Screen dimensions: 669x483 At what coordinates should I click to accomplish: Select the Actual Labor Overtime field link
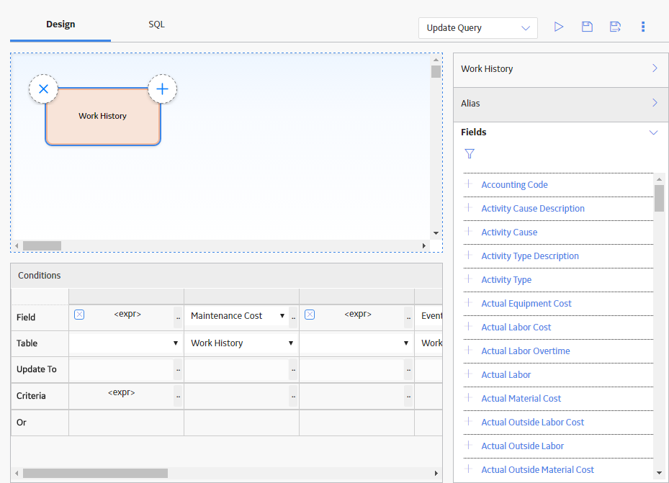[x=526, y=351]
